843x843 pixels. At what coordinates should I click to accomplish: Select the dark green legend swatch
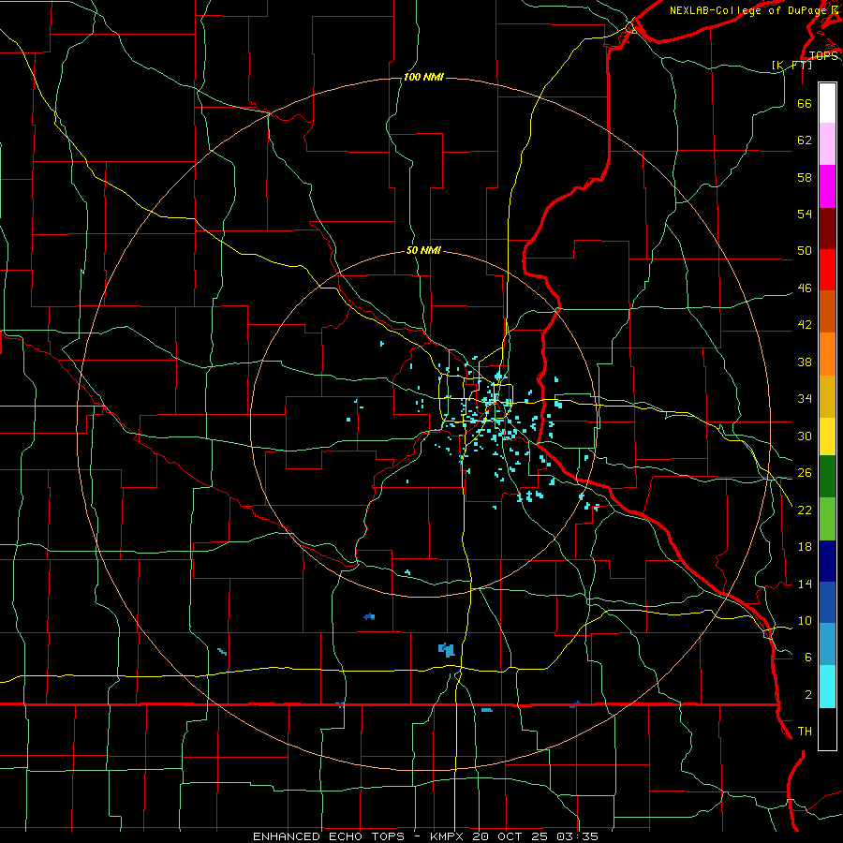[x=827, y=477]
